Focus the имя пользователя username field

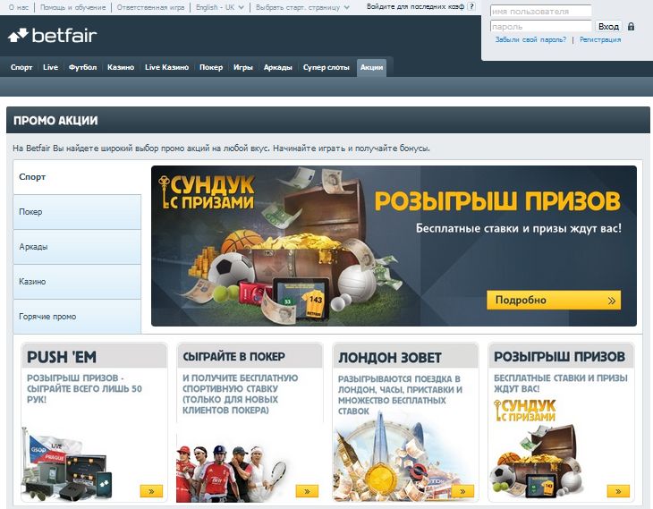pos(540,12)
